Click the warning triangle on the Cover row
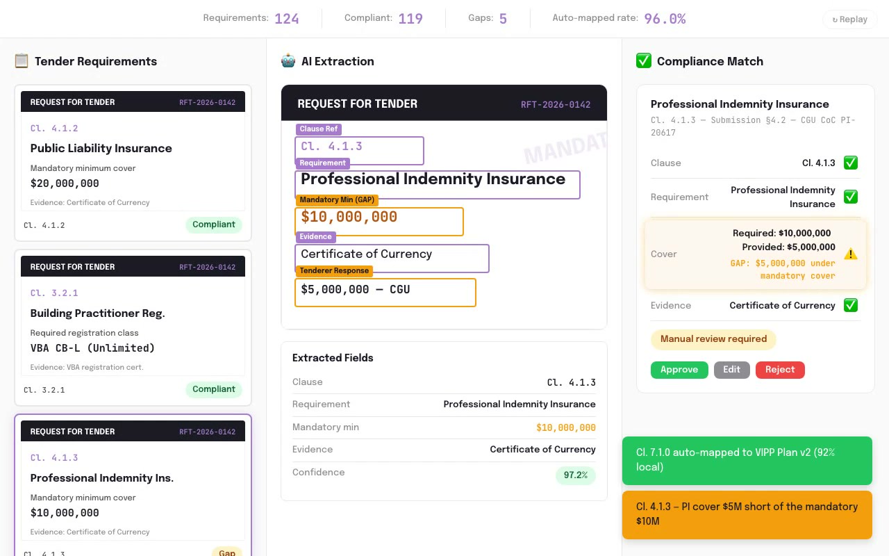 point(851,254)
